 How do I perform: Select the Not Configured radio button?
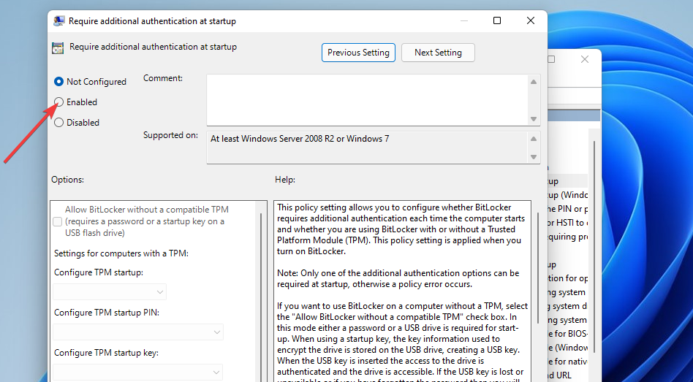[x=58, y=82]
